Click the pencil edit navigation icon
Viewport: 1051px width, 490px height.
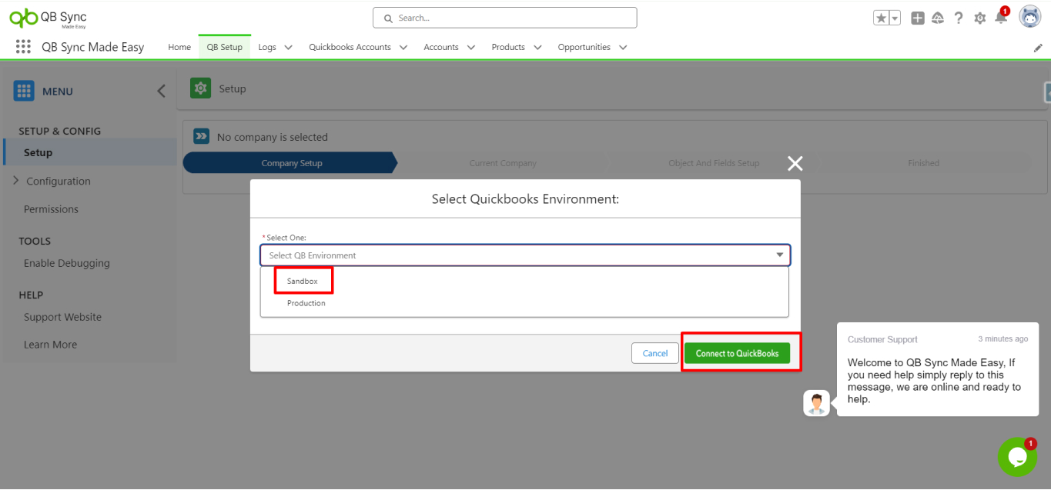[1038, 48]
